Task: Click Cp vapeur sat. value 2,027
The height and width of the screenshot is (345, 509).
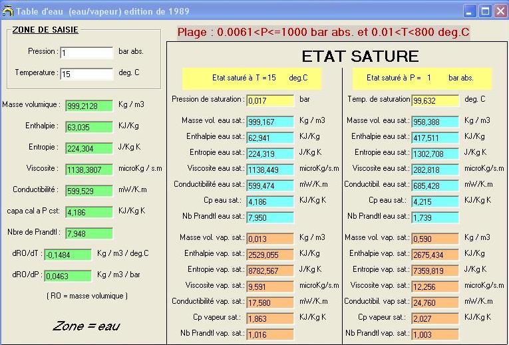Action: click(435, 318)
